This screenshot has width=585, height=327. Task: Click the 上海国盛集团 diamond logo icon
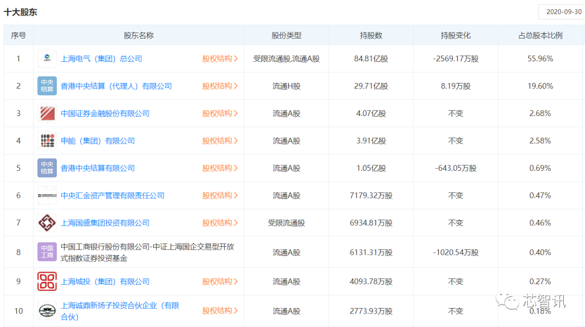click(47, 223)
